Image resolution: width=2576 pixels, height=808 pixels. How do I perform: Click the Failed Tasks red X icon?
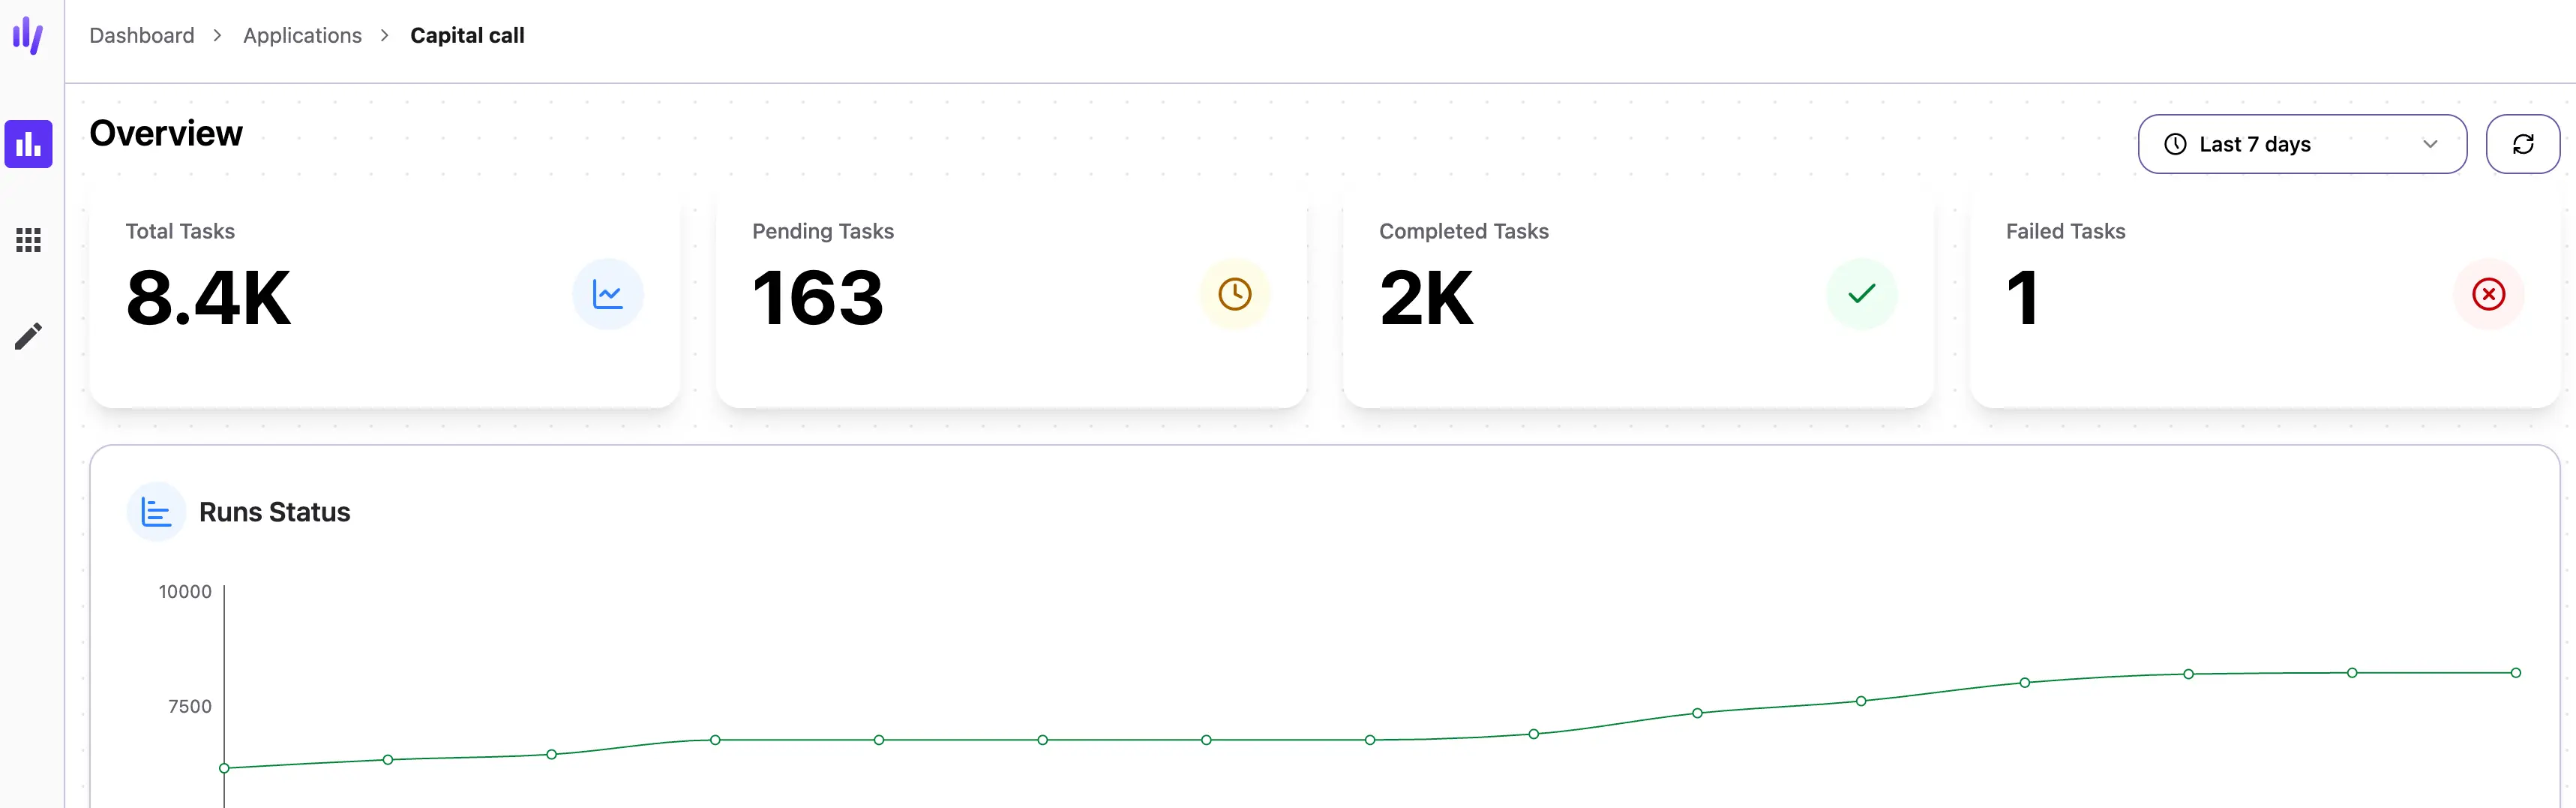pyautogui.click(x=2488, y=294)
